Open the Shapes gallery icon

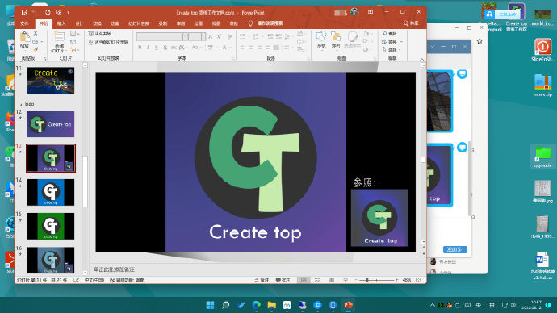tap(321, 37)
